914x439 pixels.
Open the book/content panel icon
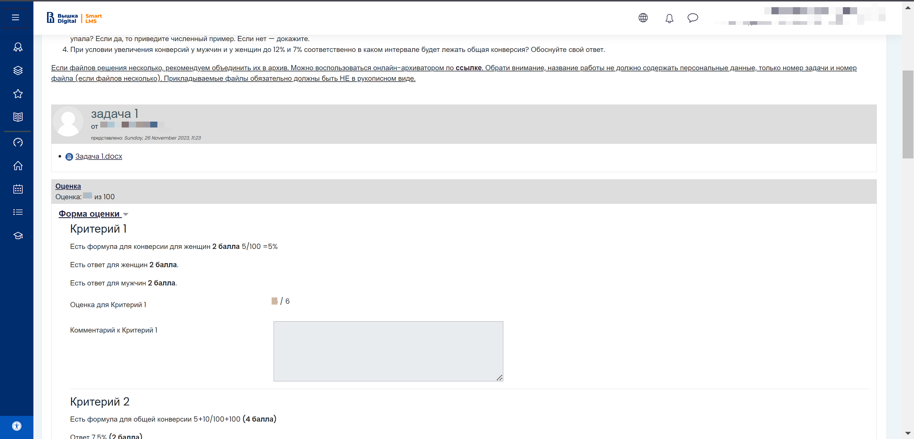click(17, 116)
